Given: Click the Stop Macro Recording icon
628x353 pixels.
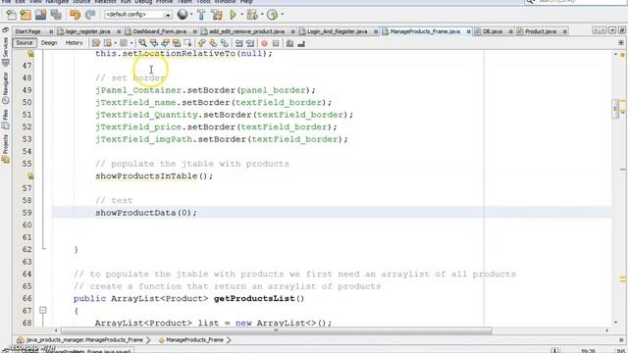Looking at the screenshot, I should (x=276, y=43).
